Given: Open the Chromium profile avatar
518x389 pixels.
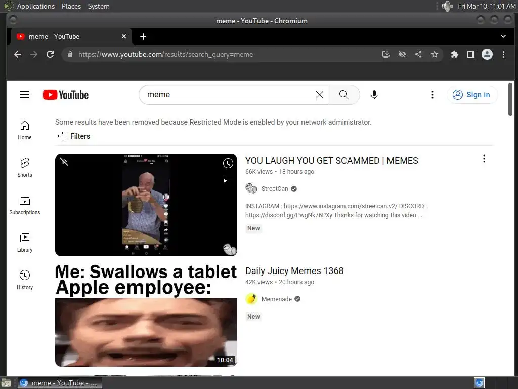Looking at the screenshot, I should coord(487,54).
